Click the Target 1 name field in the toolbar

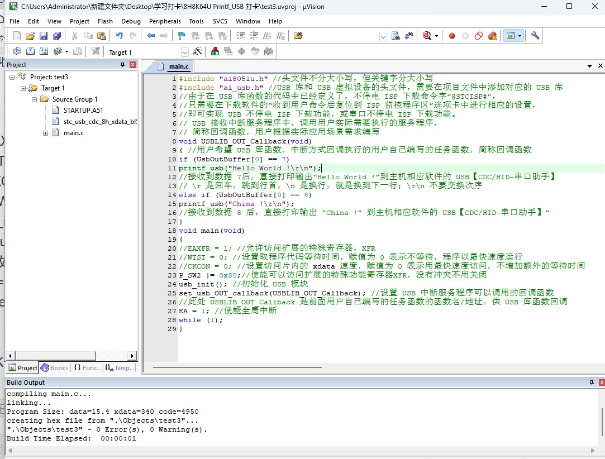[x=144, y=52]
